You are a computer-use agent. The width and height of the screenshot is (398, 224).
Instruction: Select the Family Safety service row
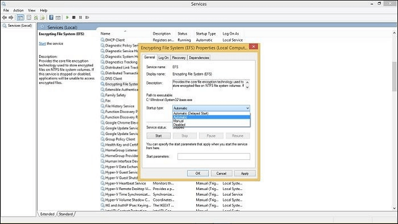(116, 95)
